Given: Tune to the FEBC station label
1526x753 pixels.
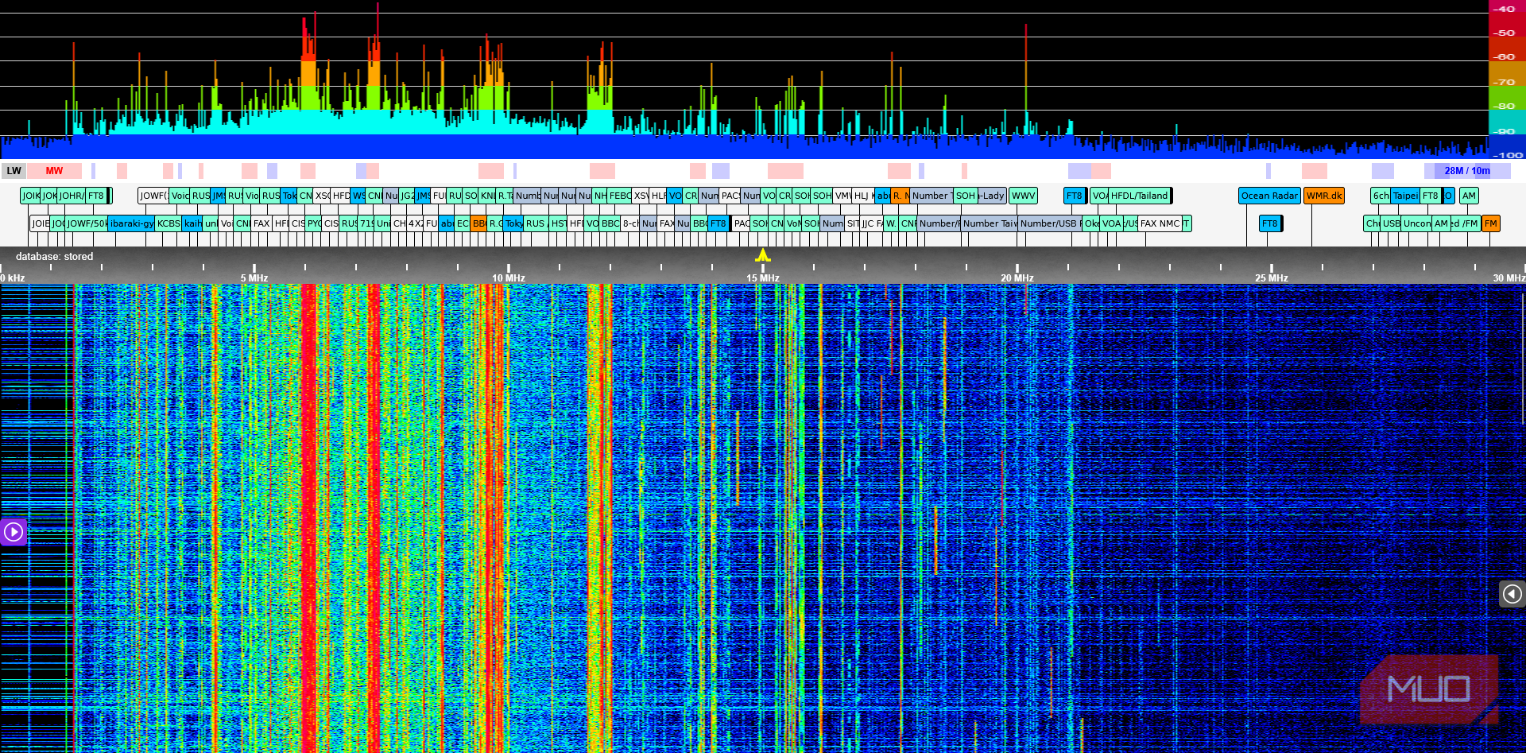Looking at the screenshot, I should [x=620, y=196].
